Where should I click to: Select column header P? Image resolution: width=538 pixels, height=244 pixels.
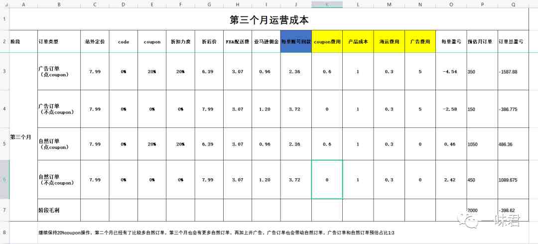[x=482, y=4]
